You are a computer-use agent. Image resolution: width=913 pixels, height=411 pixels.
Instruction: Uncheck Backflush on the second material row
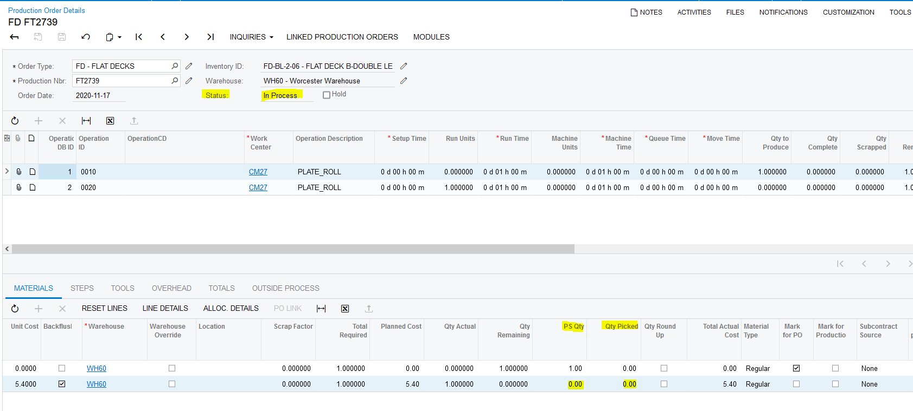(62, 384)
